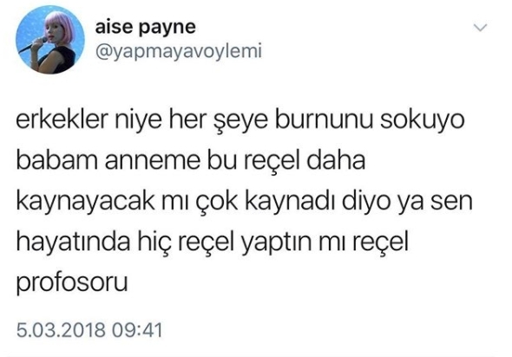Click the tweet line starting 'hayatında hiç reçel'

point(213,243)
